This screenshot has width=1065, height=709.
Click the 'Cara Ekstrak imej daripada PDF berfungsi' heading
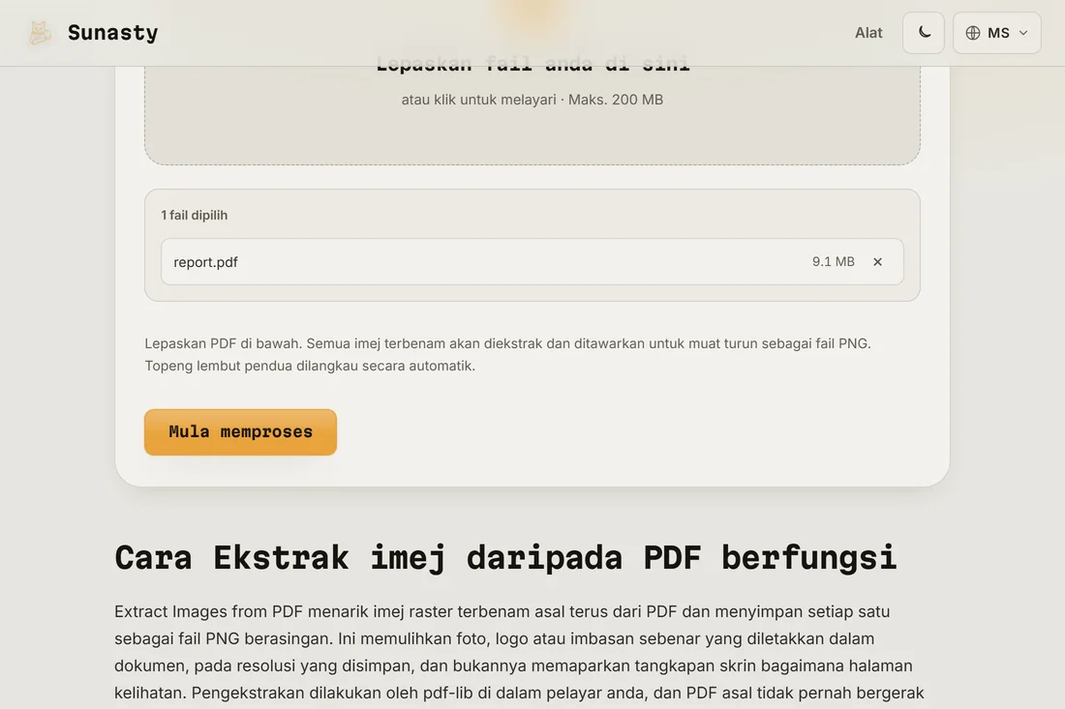pos(505,558)
